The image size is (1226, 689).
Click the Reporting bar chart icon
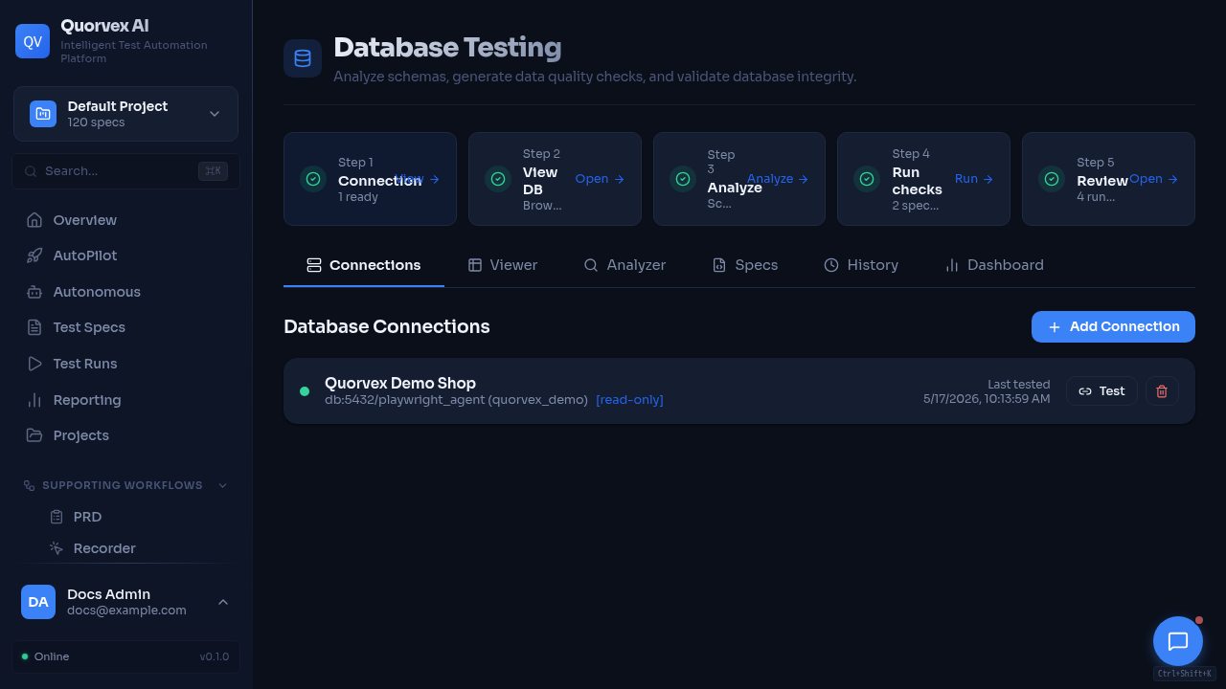(34, 400)
